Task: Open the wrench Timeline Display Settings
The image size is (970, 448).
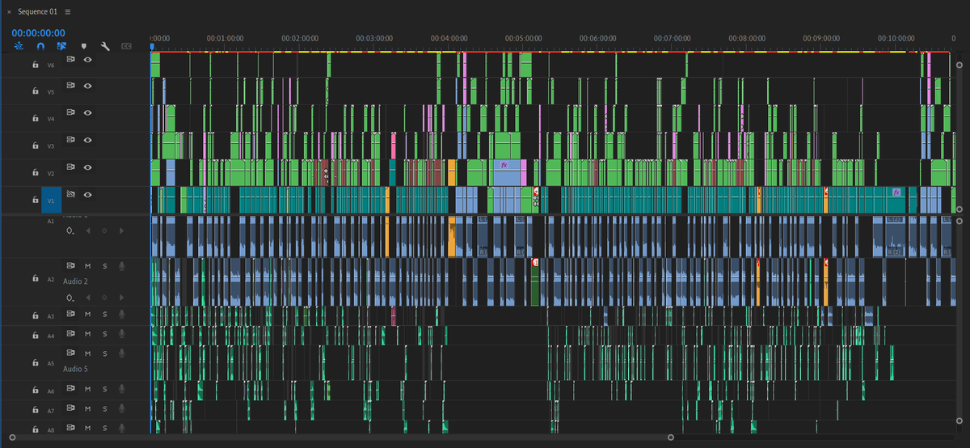Action: (104, 47)
